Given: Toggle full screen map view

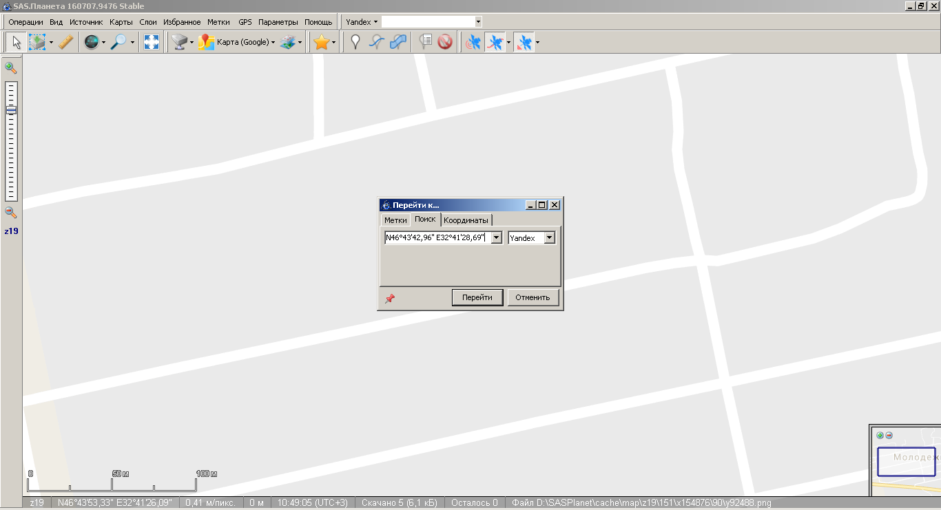Looking at the screenshot, I should pyautogui.click(x=151, y=43).
